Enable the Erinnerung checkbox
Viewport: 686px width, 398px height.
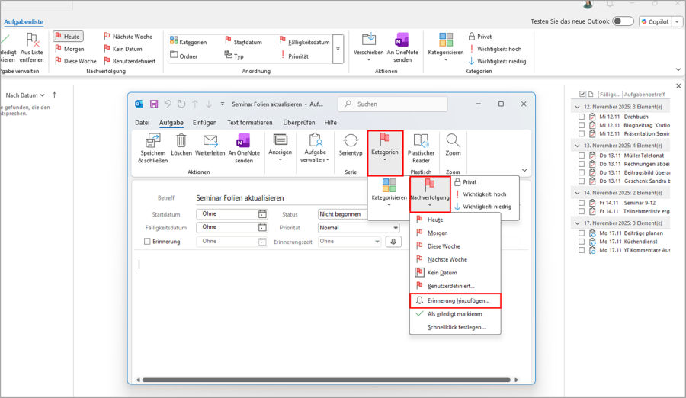click(147, 241)
